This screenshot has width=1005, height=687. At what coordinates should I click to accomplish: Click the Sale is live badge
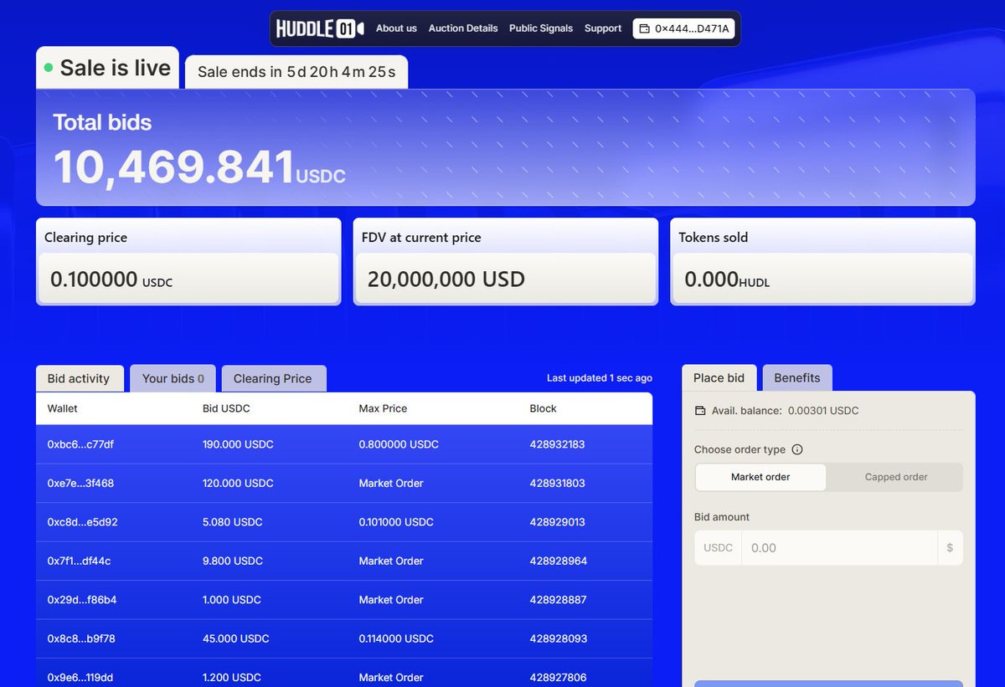pyautogui.click(x=107, y=68)
